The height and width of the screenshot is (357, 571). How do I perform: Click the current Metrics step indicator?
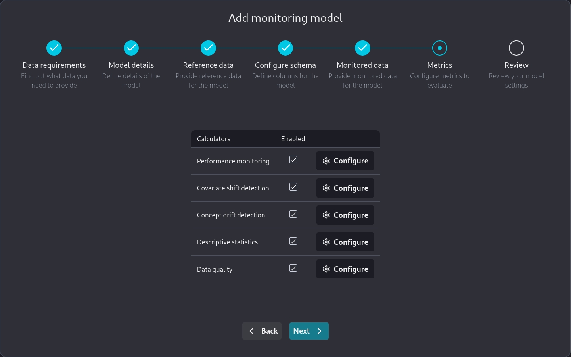[x=439, y=48]
